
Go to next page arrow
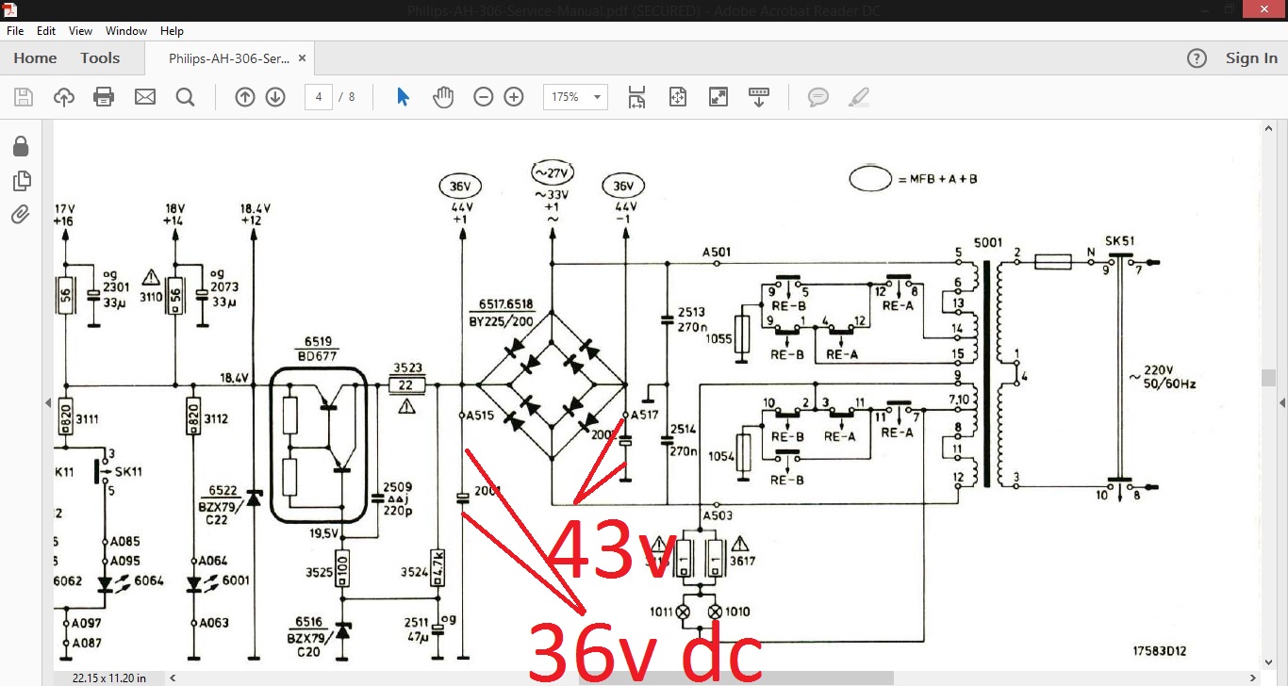275,97
